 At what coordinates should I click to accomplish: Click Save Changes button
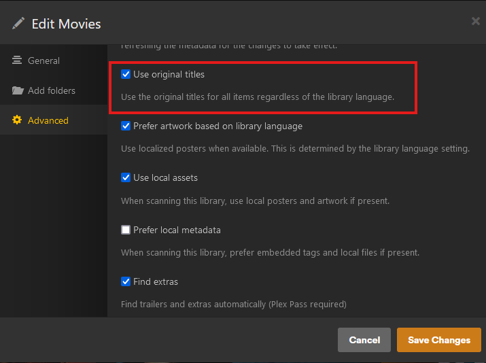coord(438,340)
